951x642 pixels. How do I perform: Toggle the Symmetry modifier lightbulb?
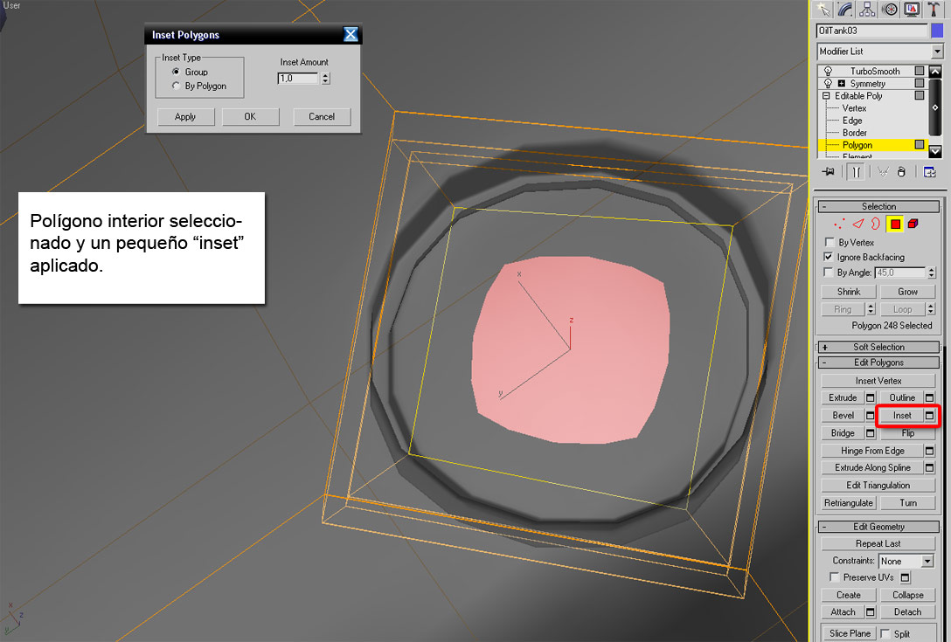[x=827, y=84]
